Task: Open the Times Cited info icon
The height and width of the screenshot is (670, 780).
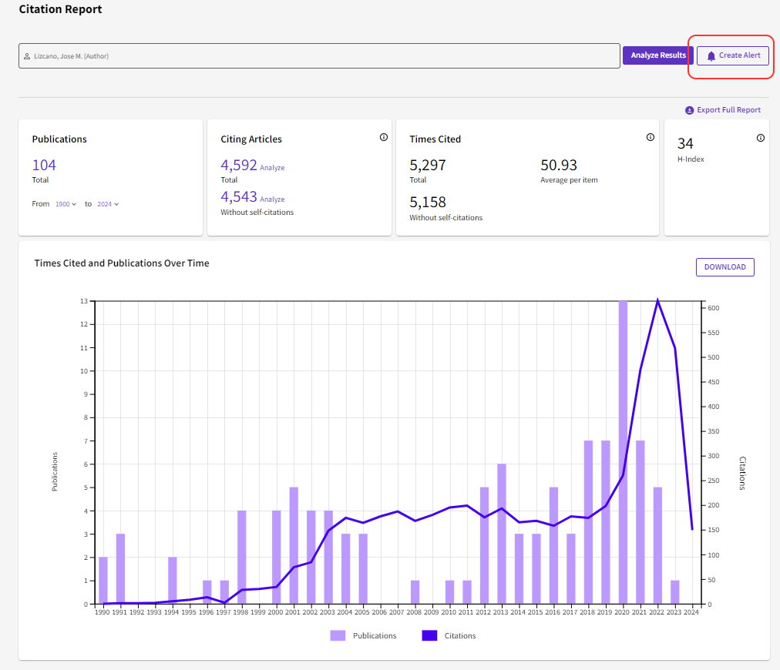Action: pos(650,138)
